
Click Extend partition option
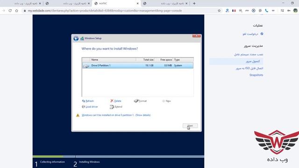tap(116, 107)
